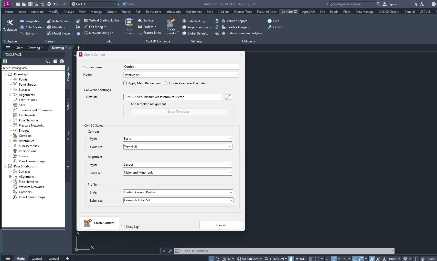
Task: Open Profile Label set dropdown Complete Label Set
Action: pos(178,200)
